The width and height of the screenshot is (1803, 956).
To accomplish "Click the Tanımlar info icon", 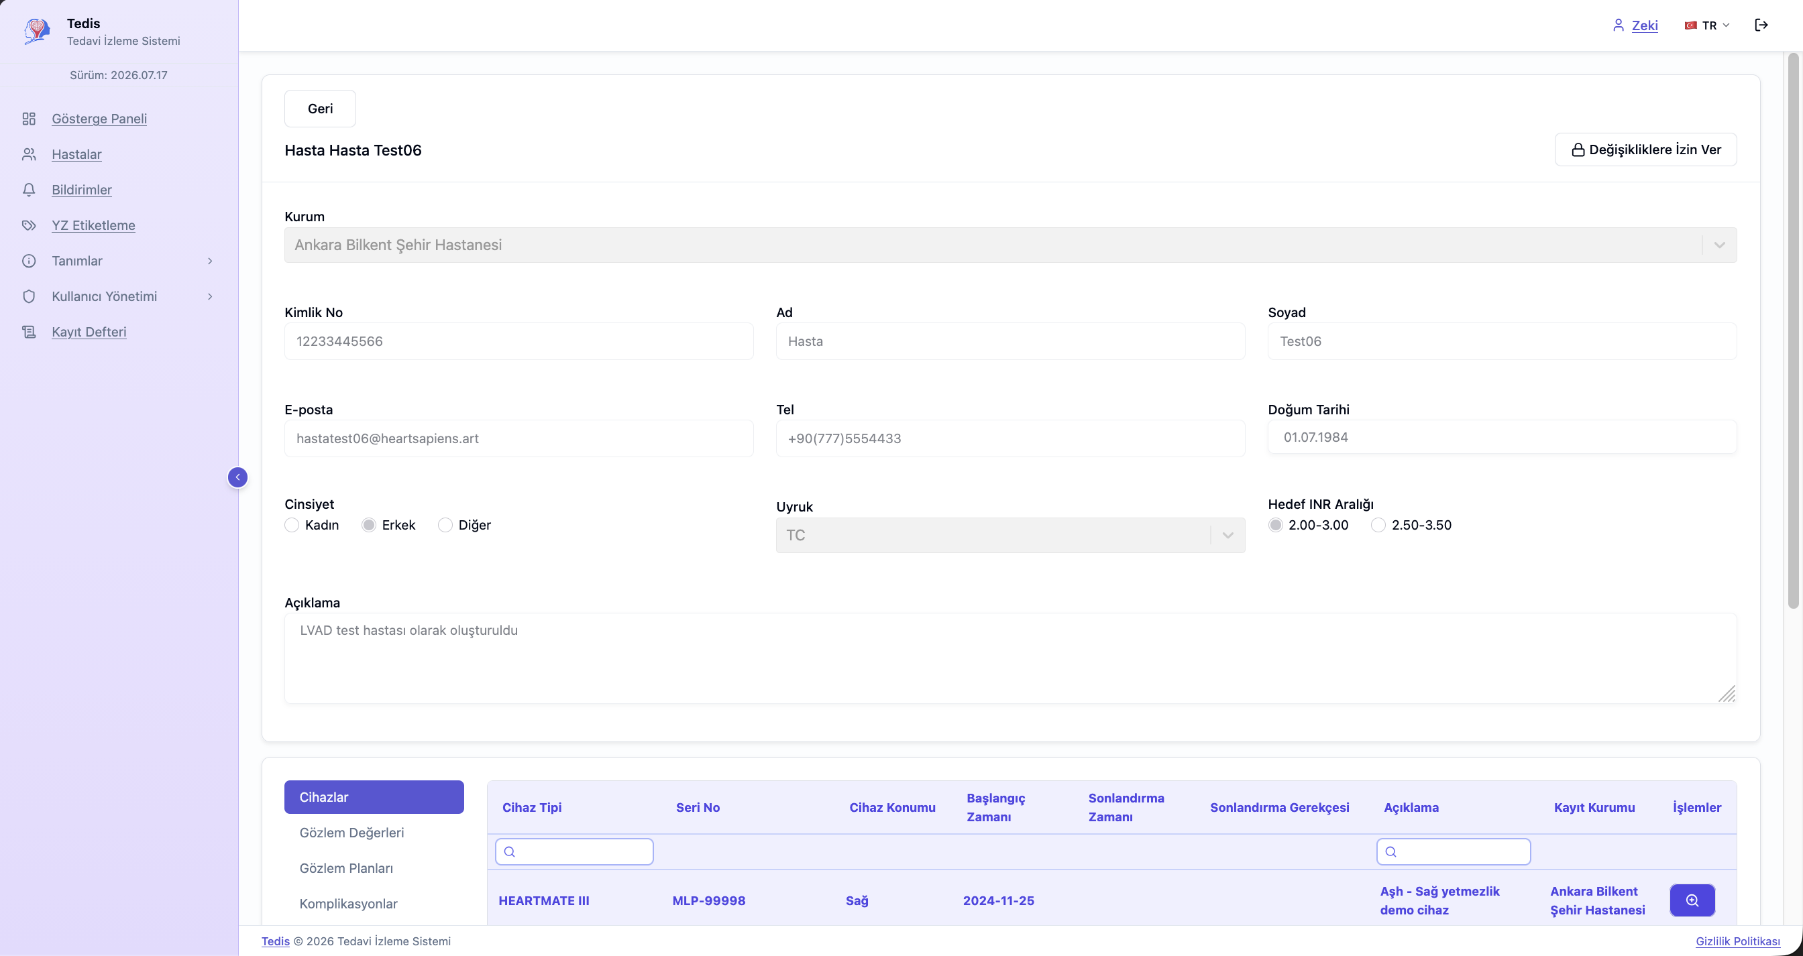I will click(29, 261).
